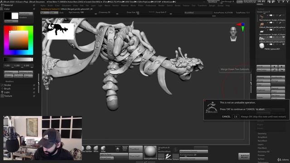Click the reference silhouette thumbnail in viewport
The image size is (290, 163).
point(60,31)
